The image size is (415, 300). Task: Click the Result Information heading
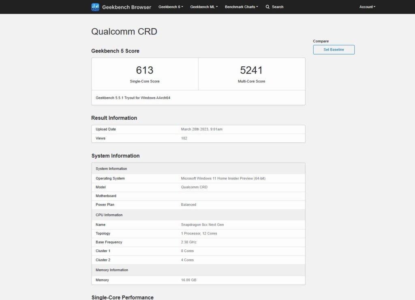114,118
